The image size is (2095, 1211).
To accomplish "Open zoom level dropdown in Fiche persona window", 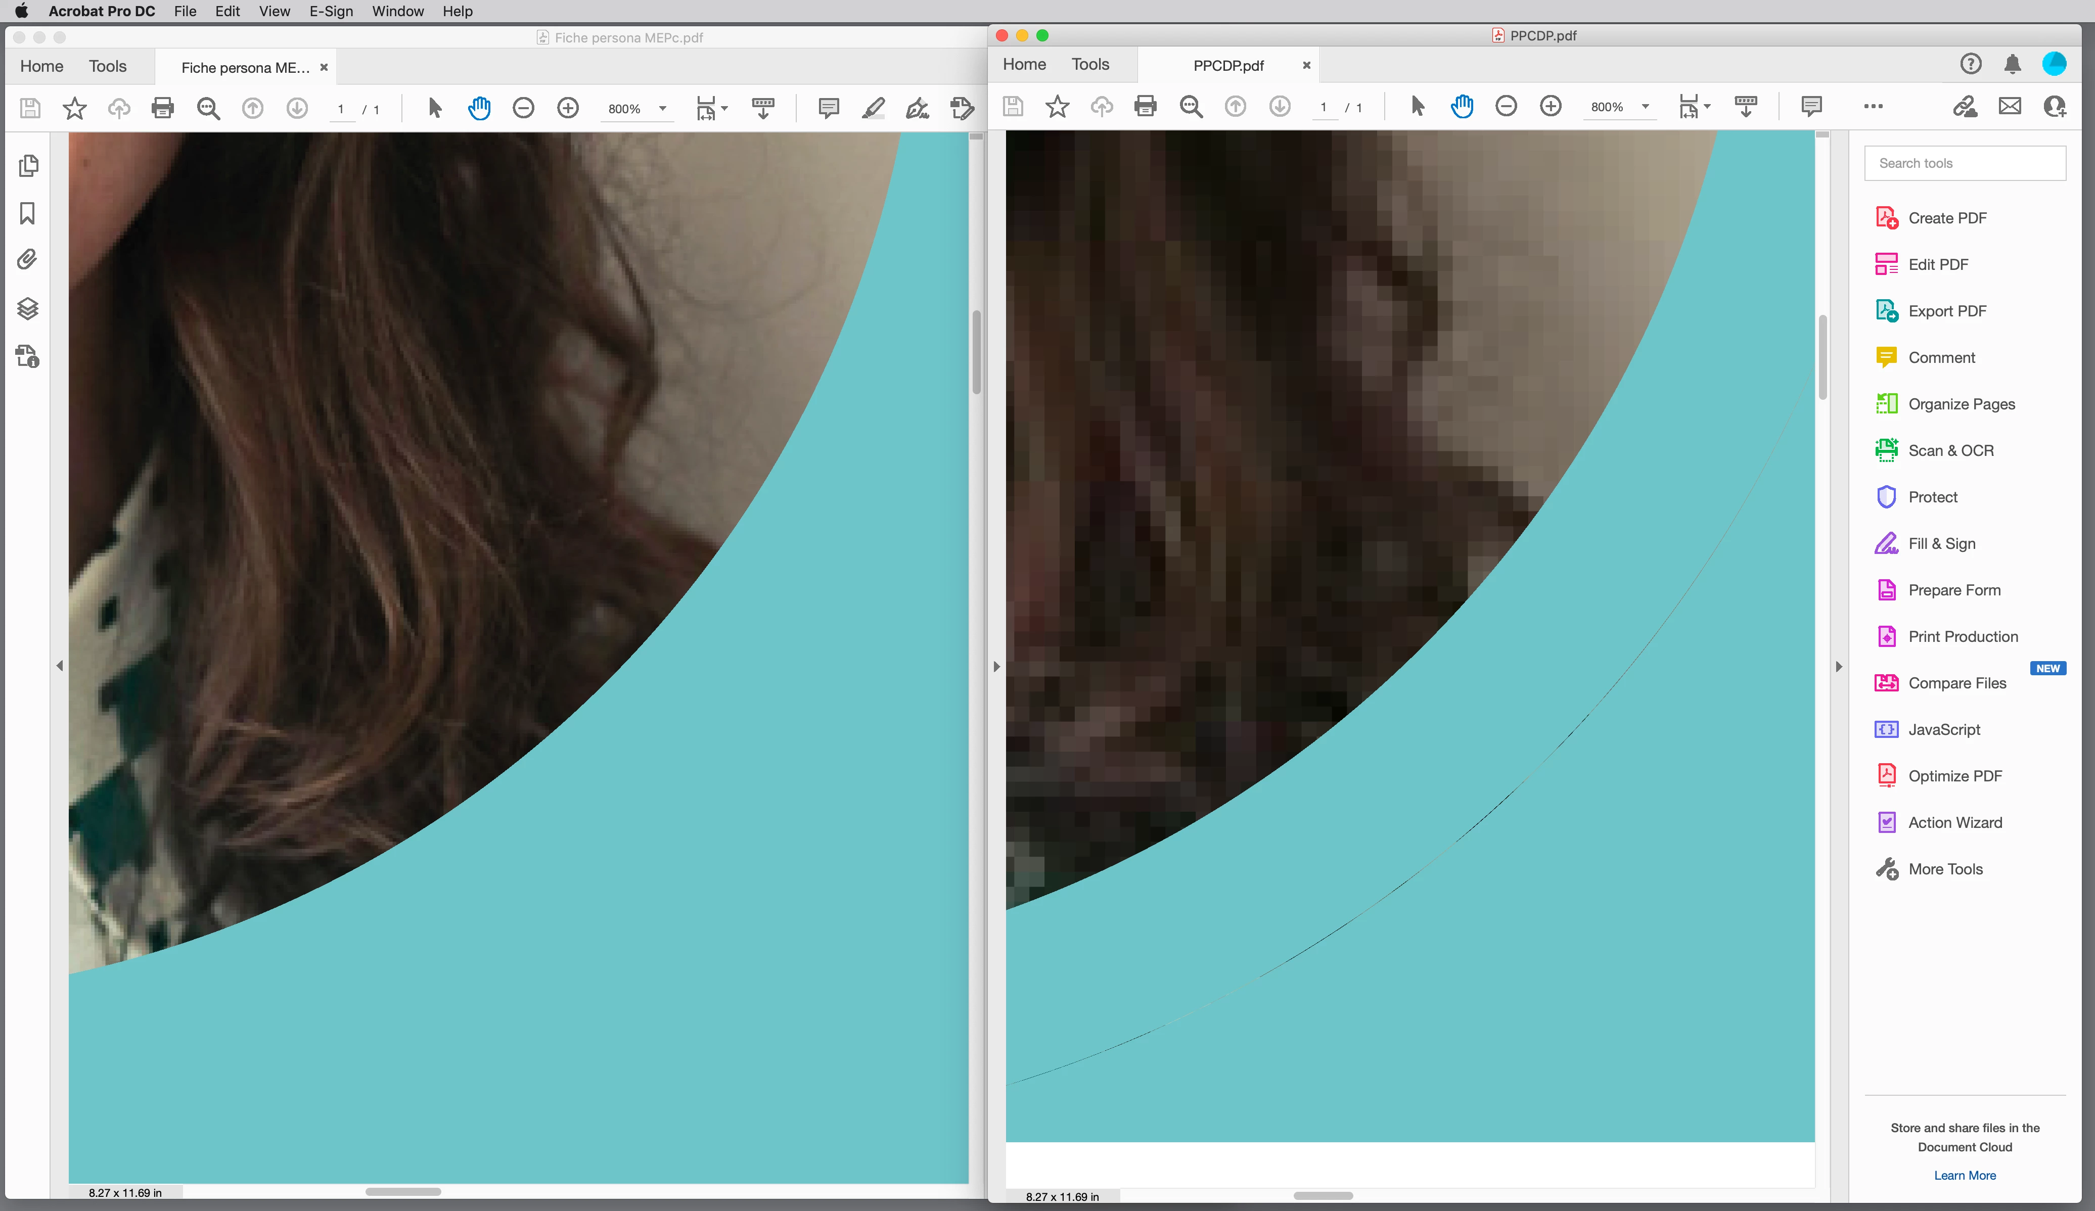I will tap(662, 108).
